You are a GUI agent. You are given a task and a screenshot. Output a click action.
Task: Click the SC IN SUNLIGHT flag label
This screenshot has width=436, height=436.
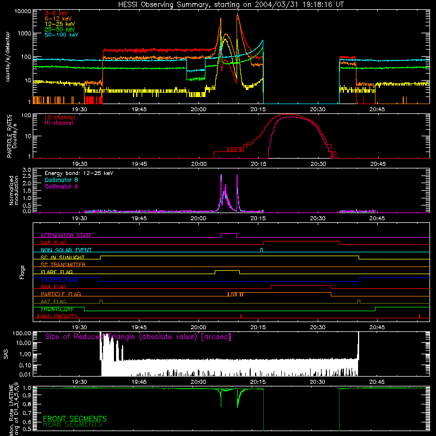(x=63, y=257)
